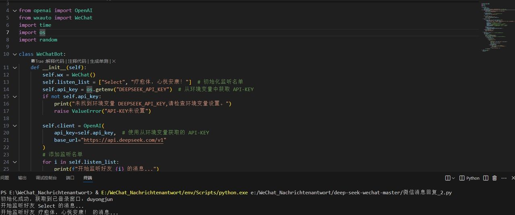Click terminal line mentioning duyongjun

click(x=57, y=199)
